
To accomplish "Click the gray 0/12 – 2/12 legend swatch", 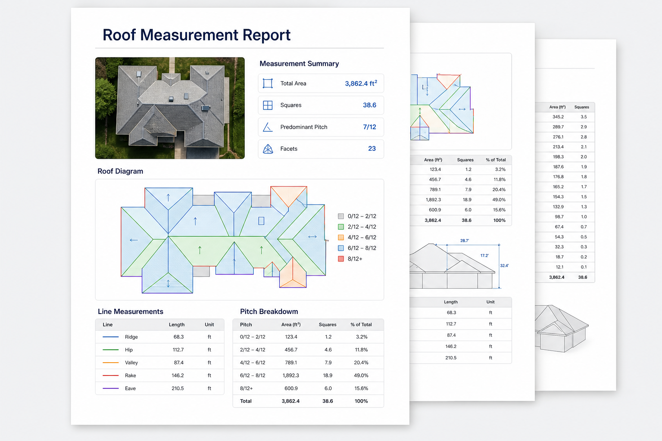I will [x=341, y=216].
